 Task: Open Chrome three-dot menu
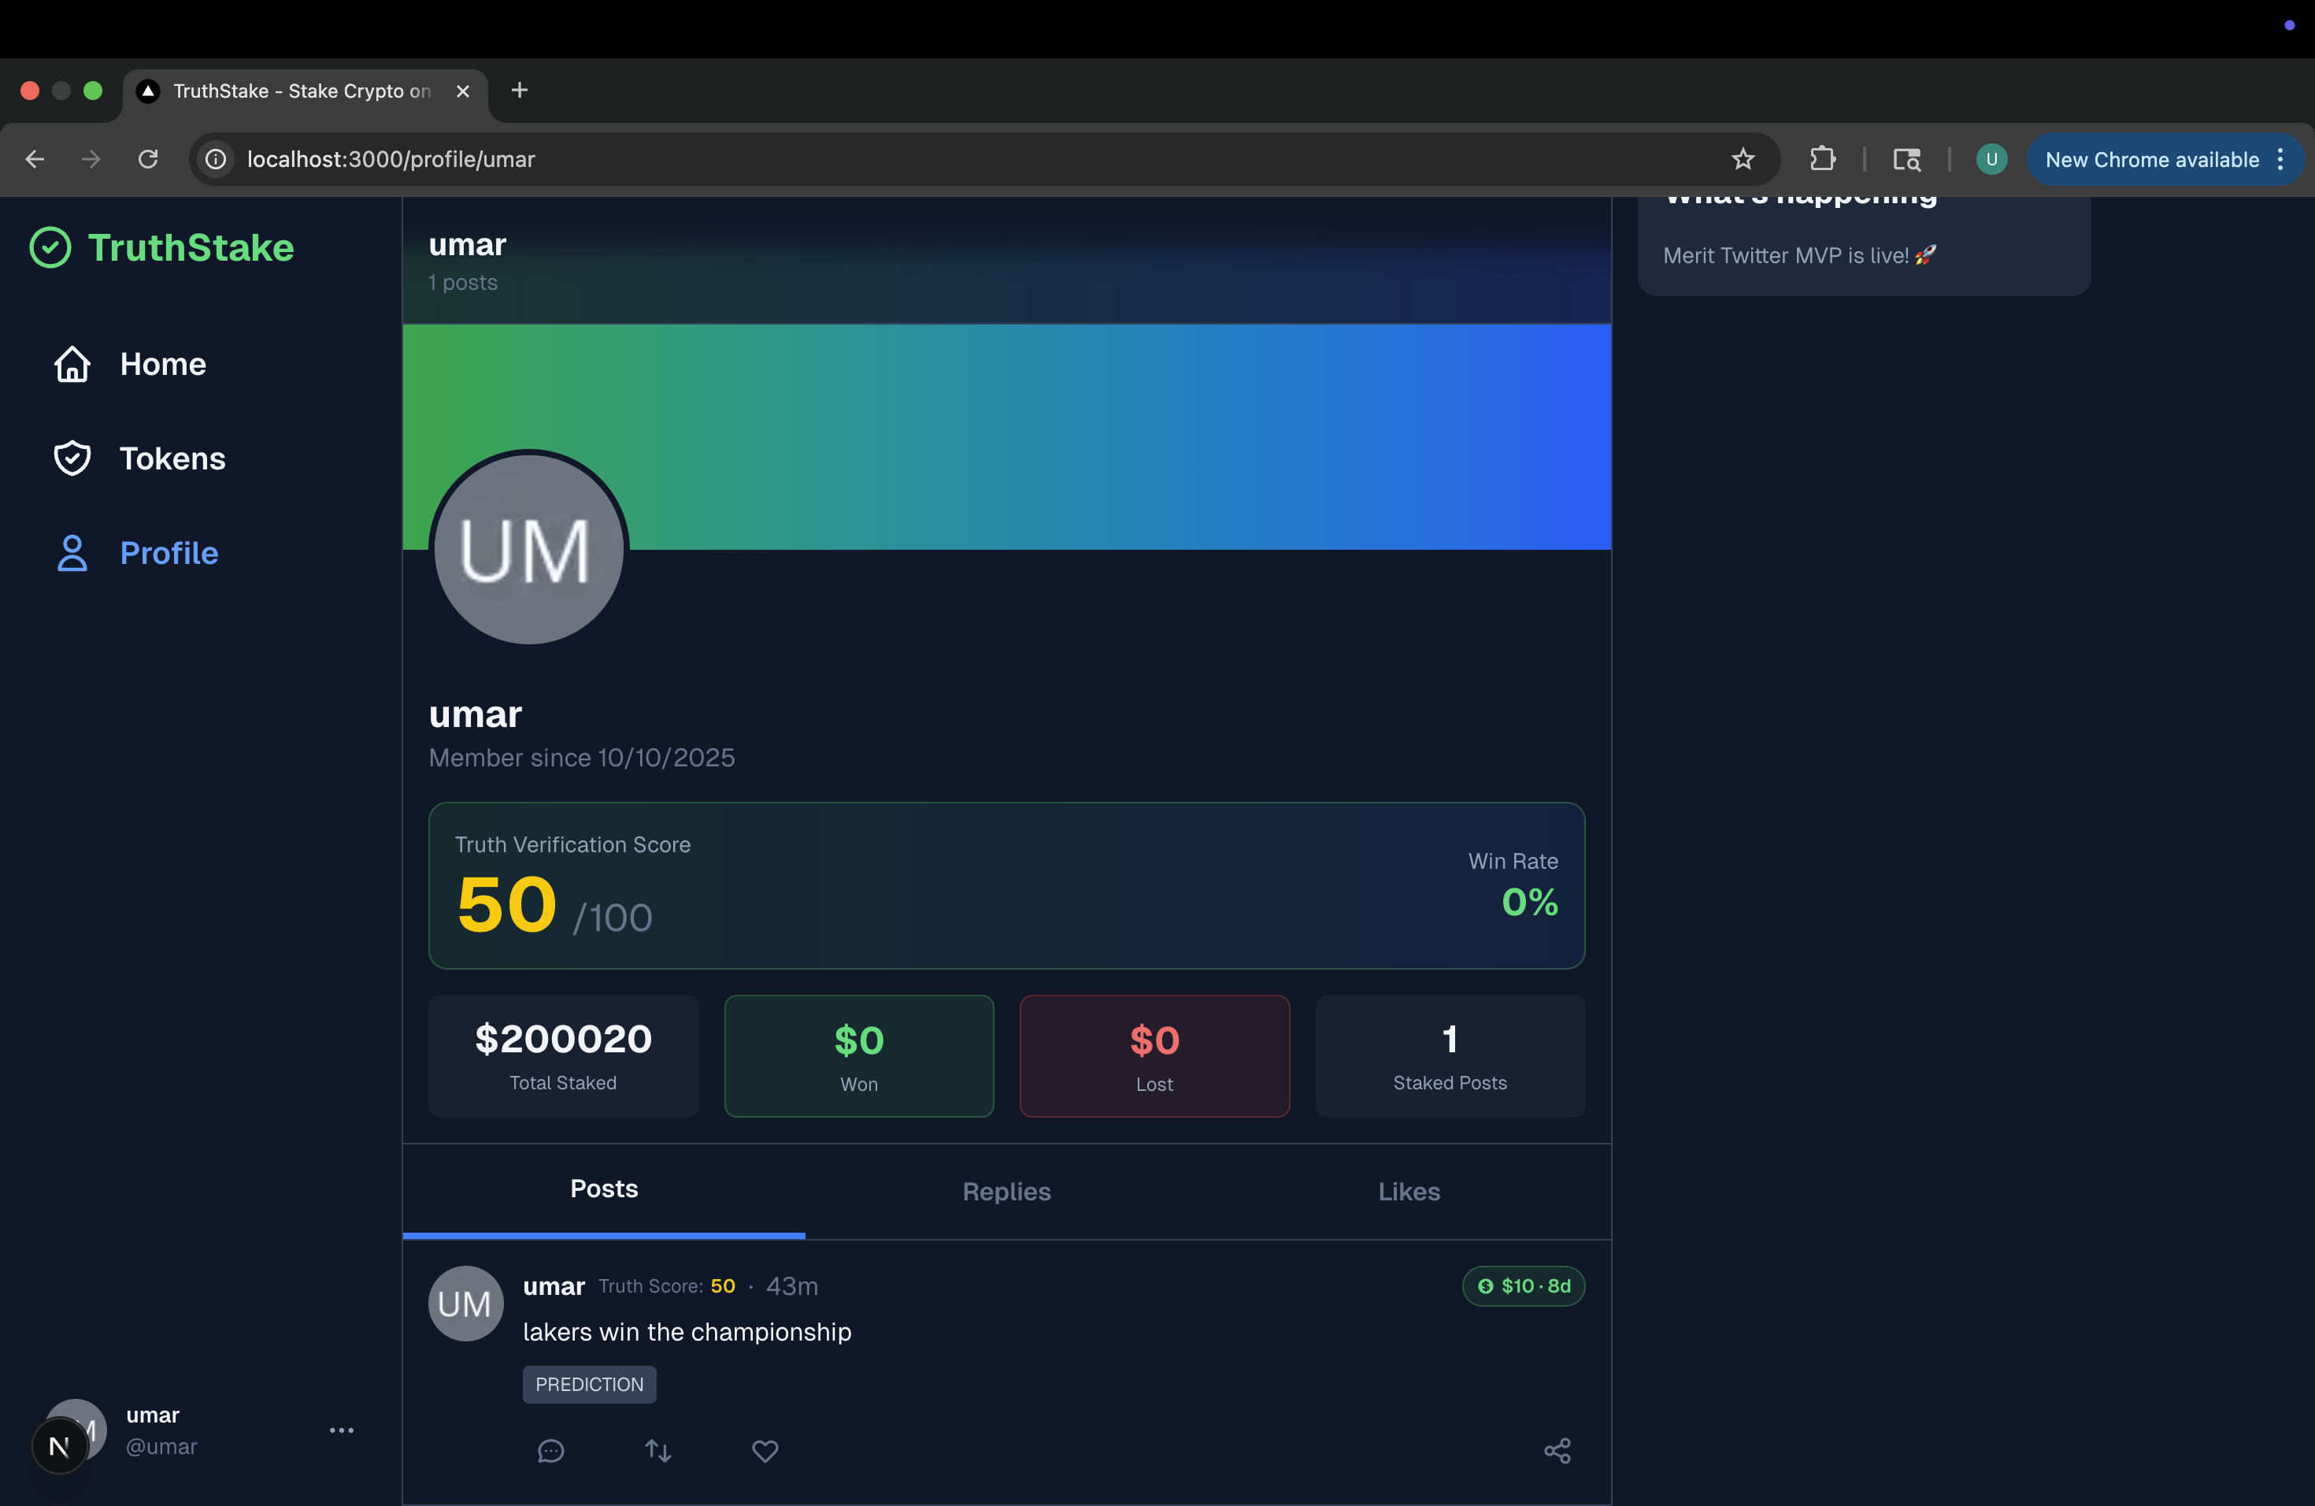tap(2281, 160)
